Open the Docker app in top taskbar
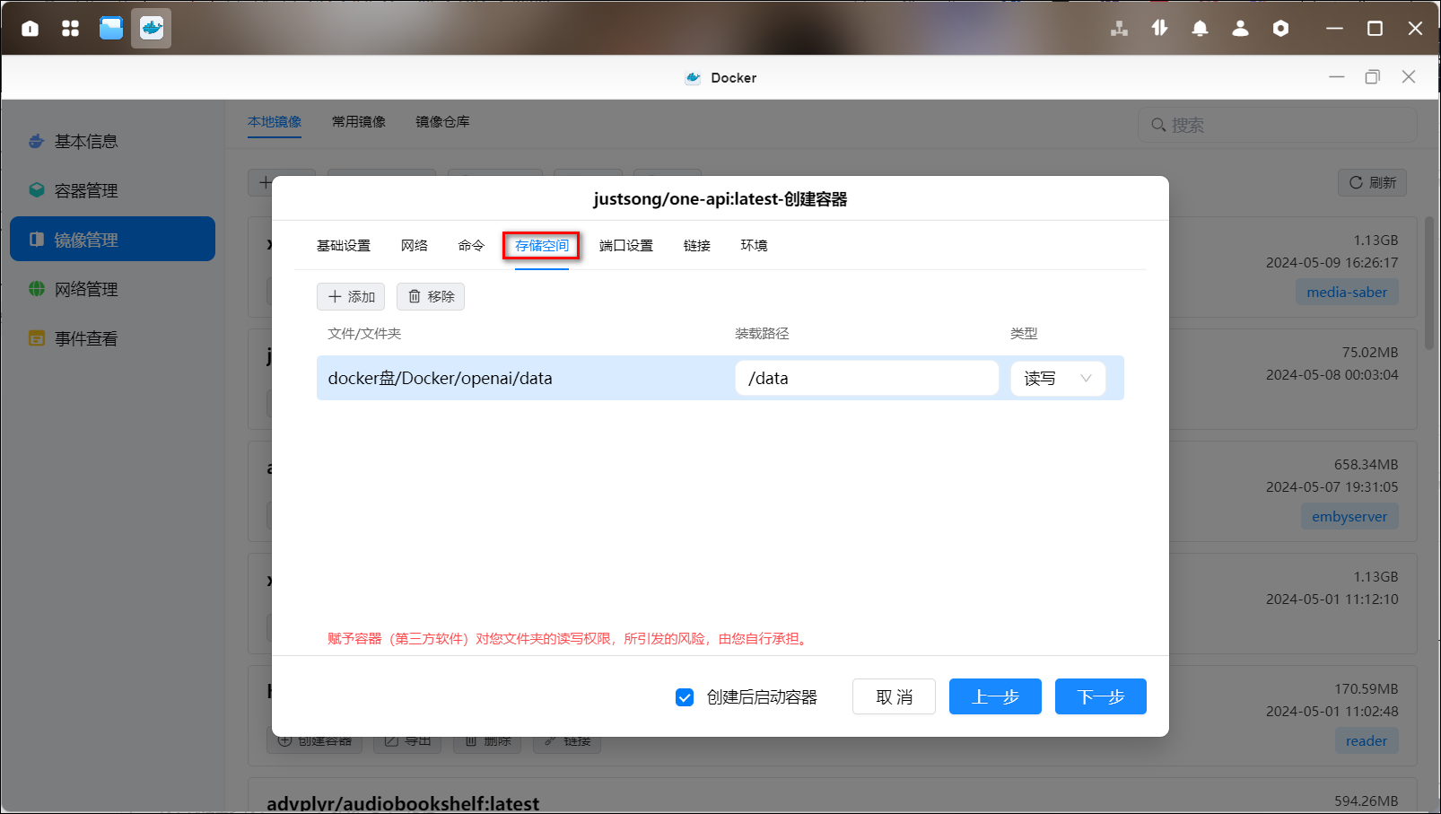 click(151, 29)
